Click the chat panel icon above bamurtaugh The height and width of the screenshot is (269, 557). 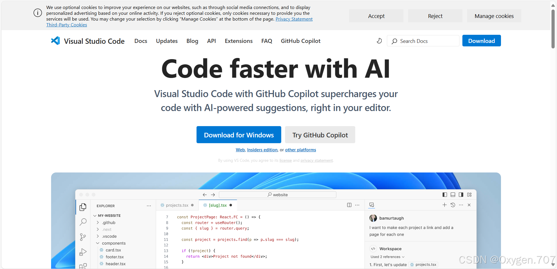coord(372,205)
